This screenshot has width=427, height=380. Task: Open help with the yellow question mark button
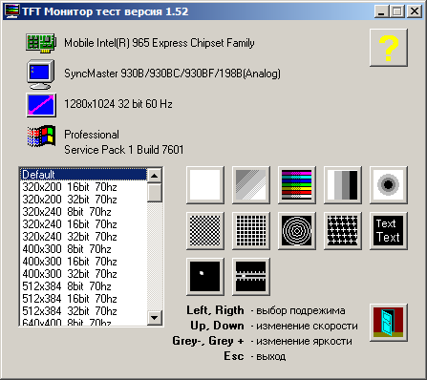(389, 48)
